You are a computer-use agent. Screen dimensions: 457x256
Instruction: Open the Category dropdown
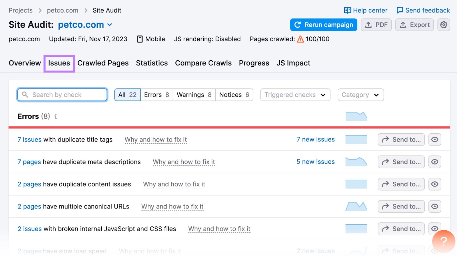tap(360, 95)
